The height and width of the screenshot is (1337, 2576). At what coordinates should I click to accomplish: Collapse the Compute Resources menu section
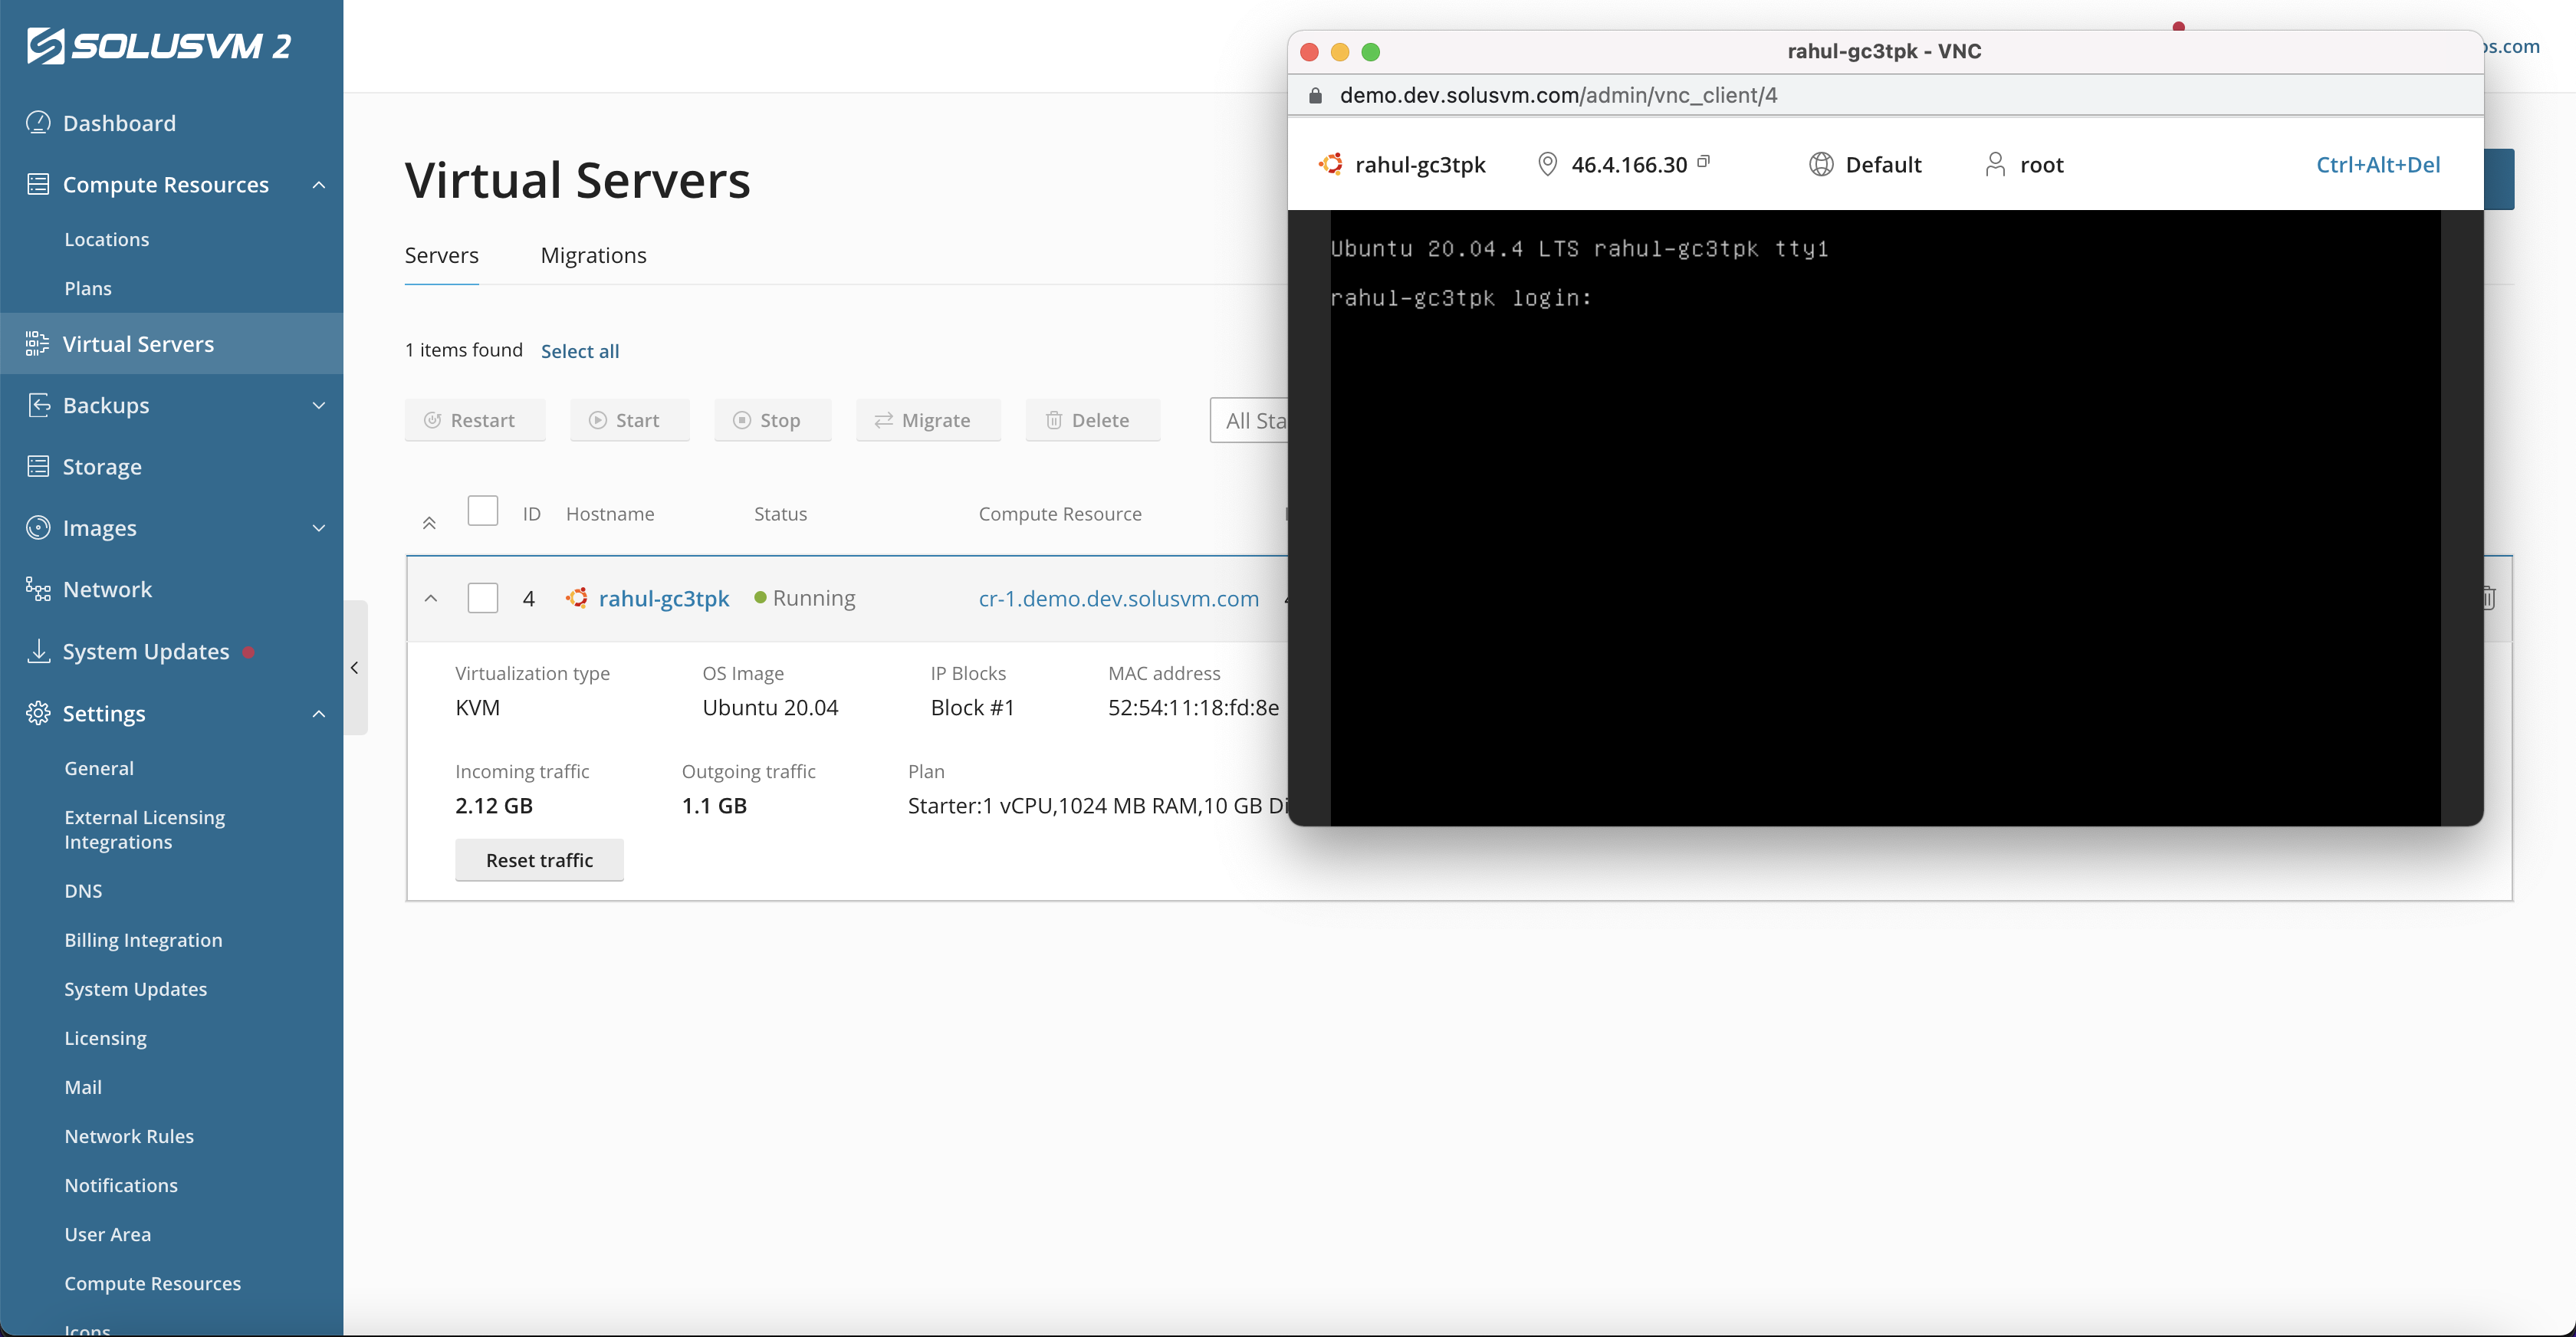[x=319, y=185]
